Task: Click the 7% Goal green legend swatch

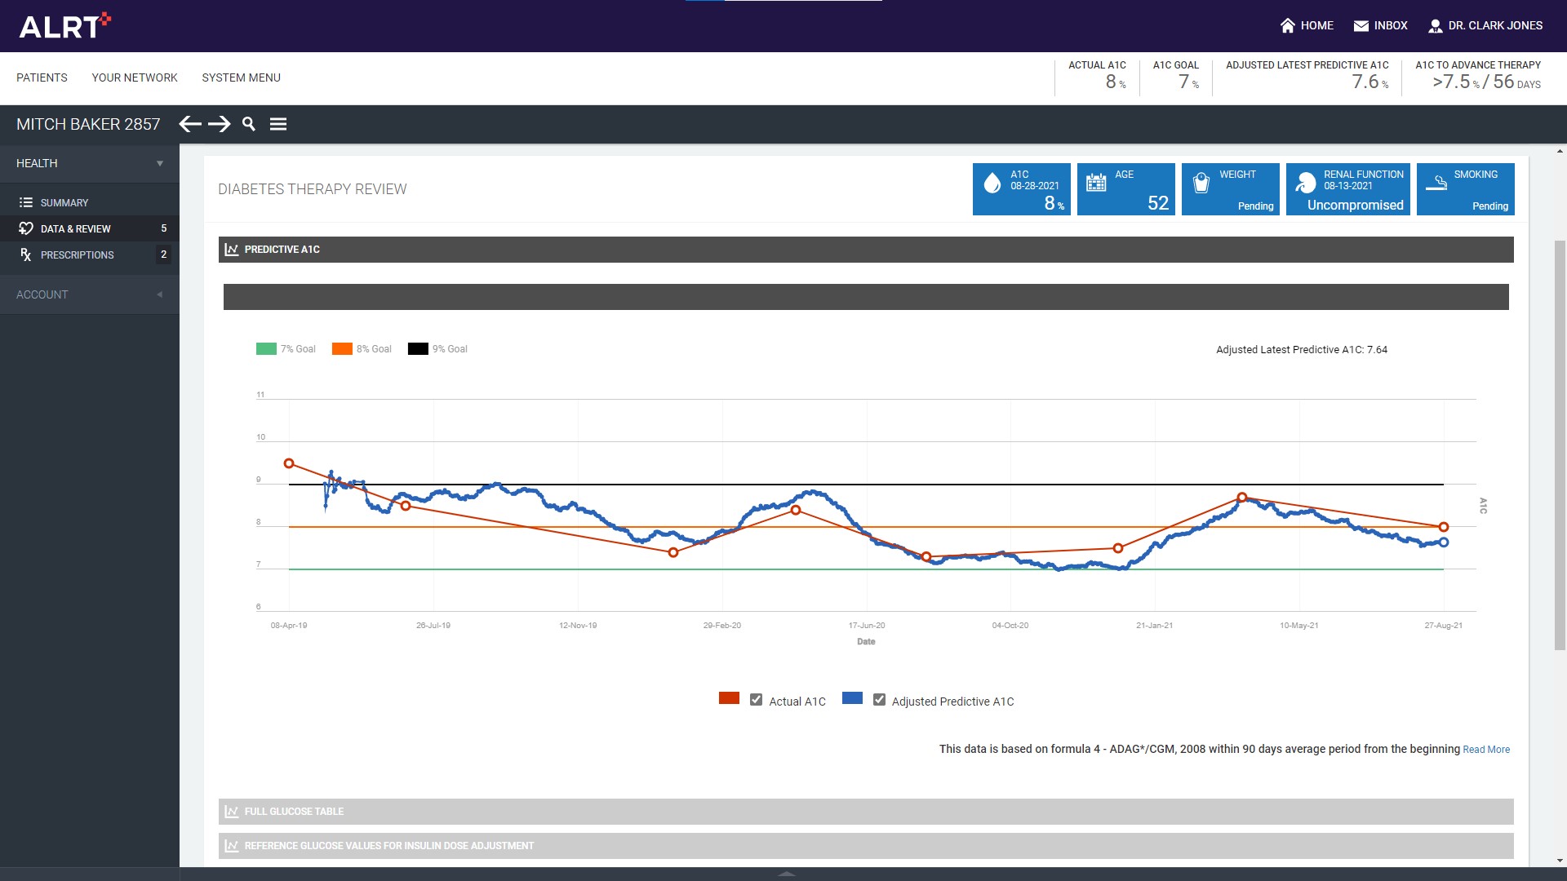Action: click(266, 349)
